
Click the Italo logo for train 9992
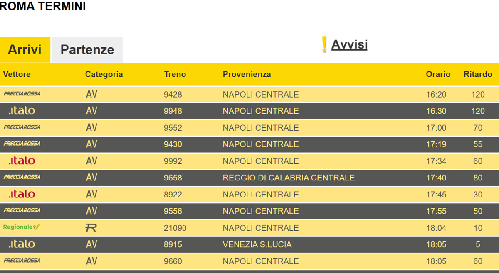pyautogui.click(x=22, y=161)
